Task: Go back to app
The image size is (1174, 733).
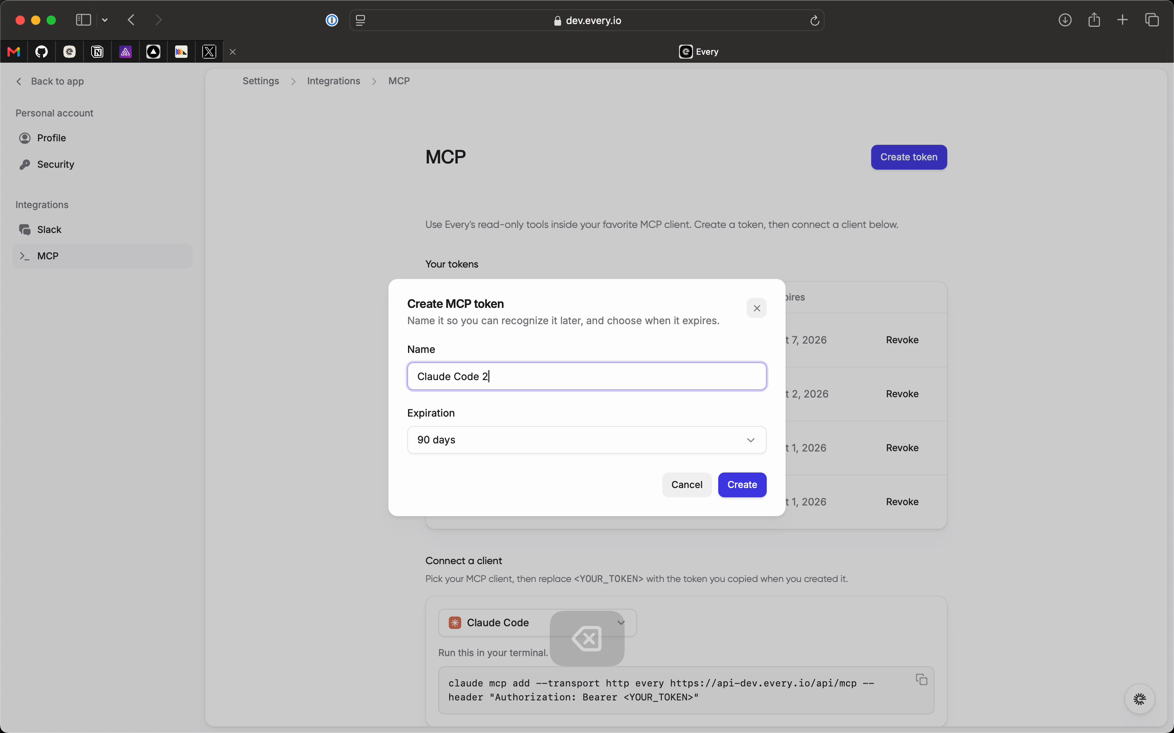Action: point(50,82)
